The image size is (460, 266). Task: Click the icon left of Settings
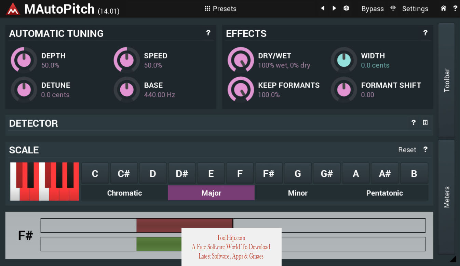point(393,8)
